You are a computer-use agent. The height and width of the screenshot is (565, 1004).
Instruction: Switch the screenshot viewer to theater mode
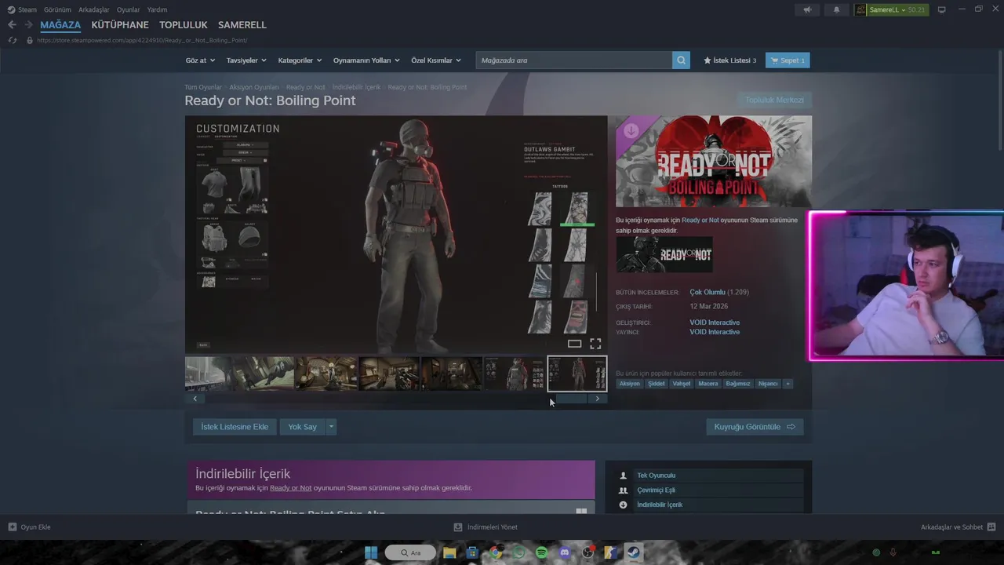(574, 344)
